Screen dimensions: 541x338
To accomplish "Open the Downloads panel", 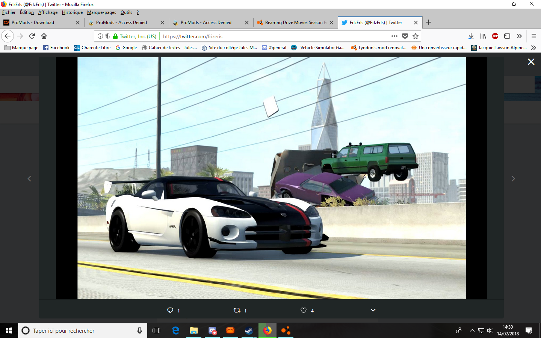I will pyautogui.click(x=471, y=36).
